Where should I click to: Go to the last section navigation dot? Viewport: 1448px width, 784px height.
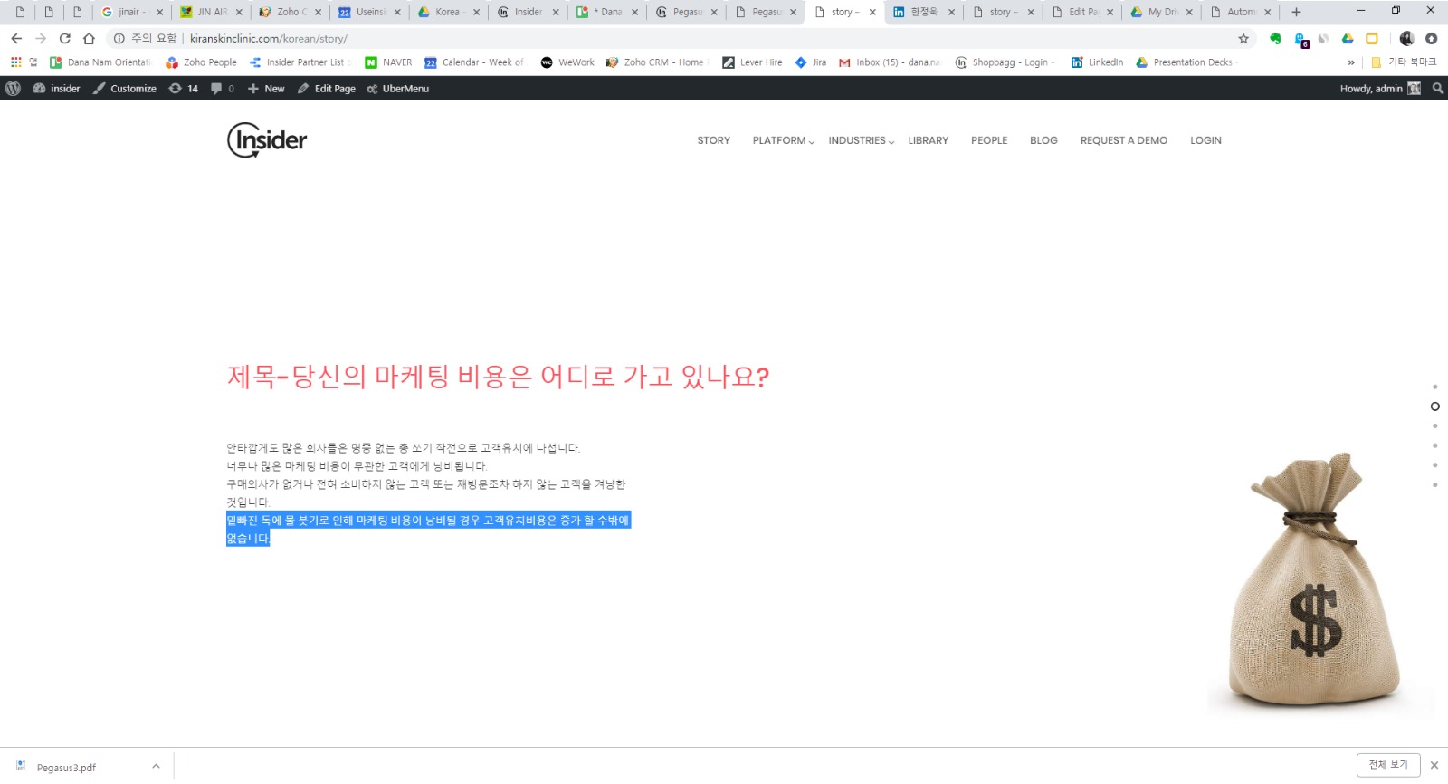1434,485
